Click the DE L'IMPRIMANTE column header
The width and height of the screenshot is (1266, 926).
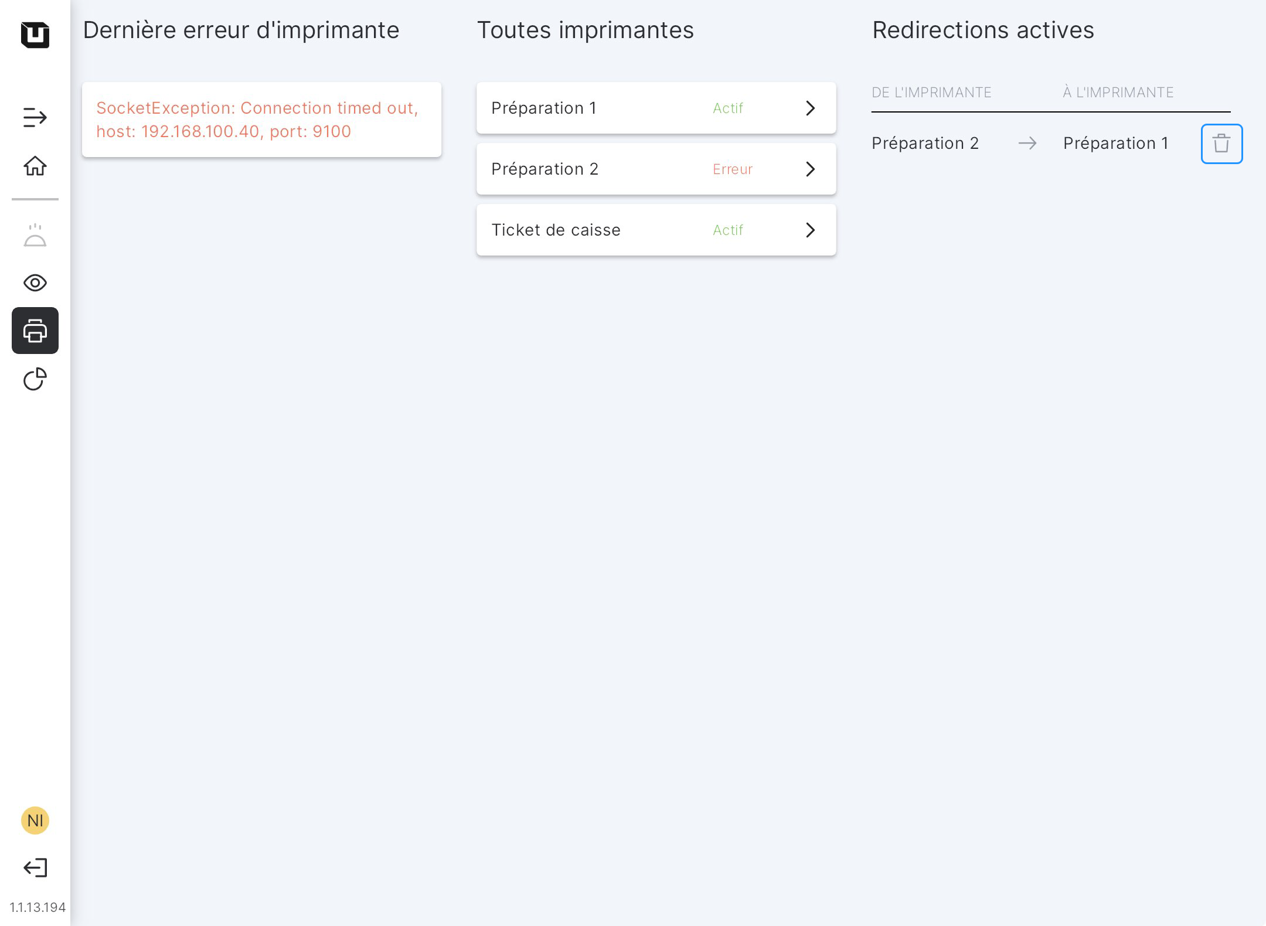931,93
